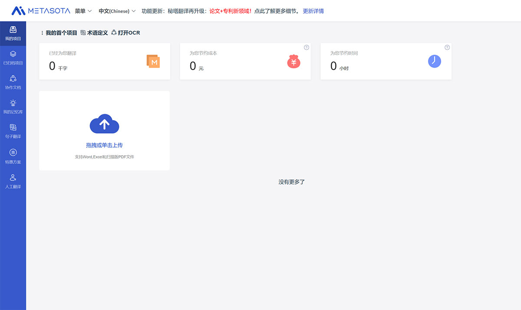Screen dimensions: 521x310
Task: Show help for 为您节约时间 card
Action: (447, 47)
